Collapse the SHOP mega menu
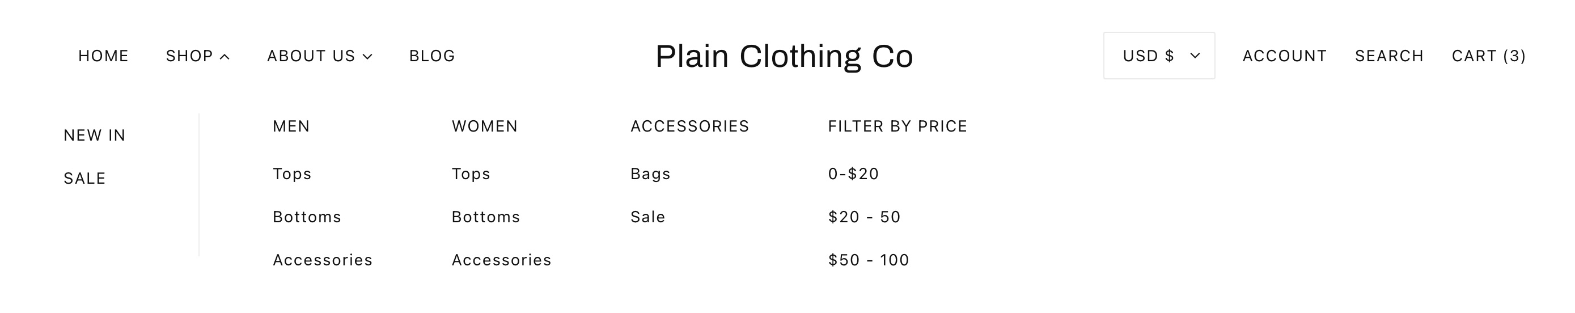 coord(197,56)
